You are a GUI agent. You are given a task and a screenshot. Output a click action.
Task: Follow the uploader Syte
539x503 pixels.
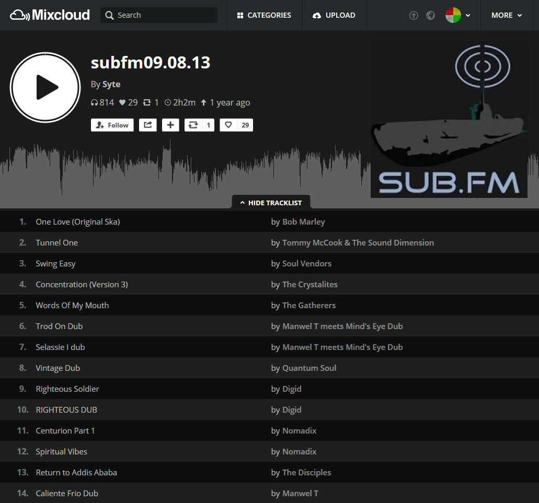coord(112,125)
